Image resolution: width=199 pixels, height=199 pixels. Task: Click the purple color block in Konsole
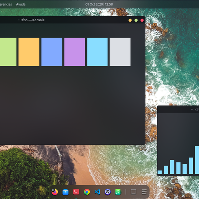click(x=75, y=52)
